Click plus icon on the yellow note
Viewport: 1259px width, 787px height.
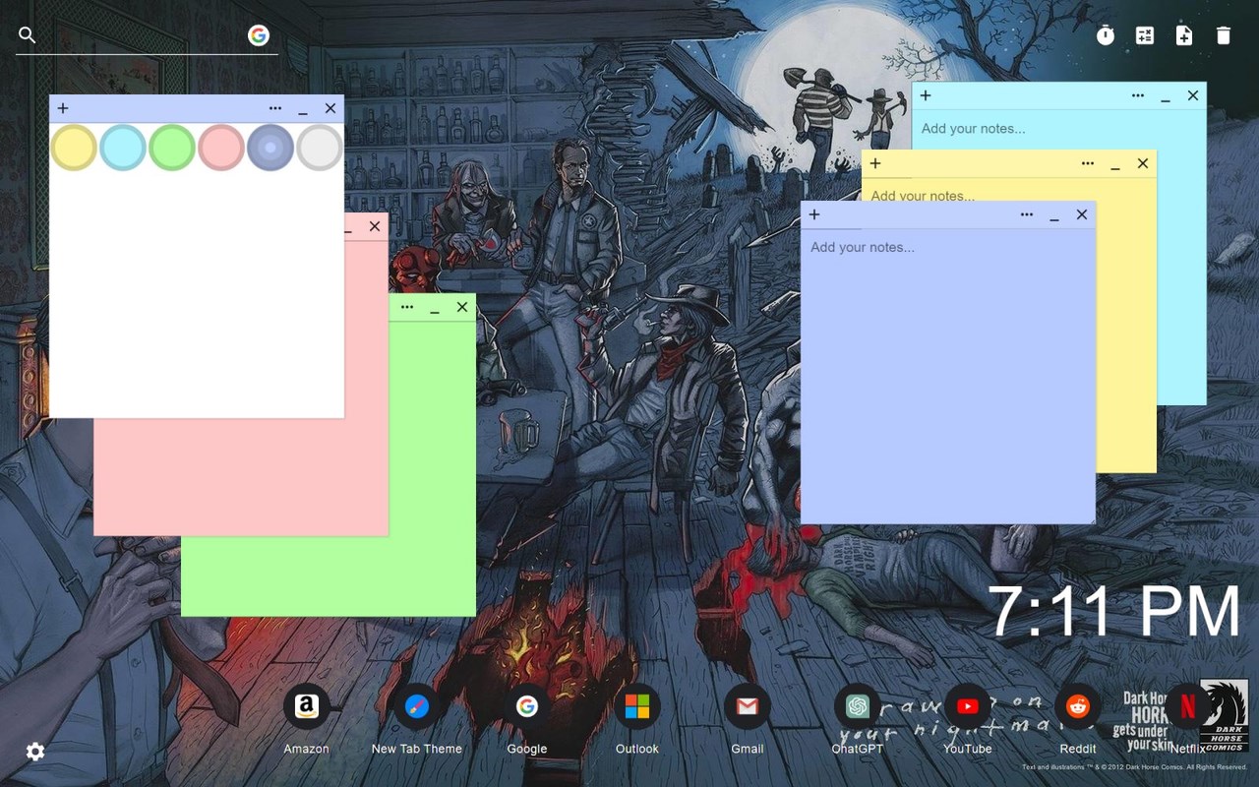(x=875, y=163)
